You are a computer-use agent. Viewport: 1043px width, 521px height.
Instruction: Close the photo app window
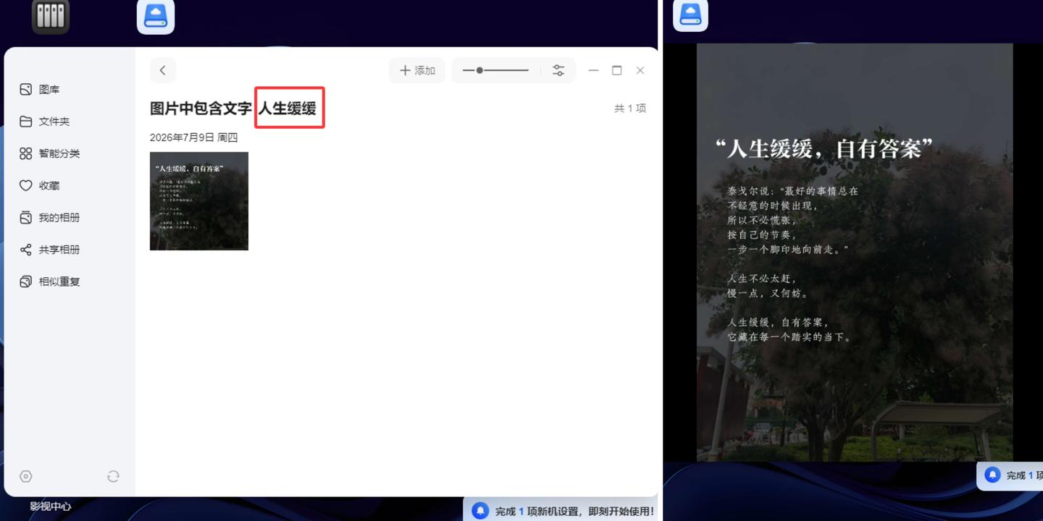click(640, 70)
